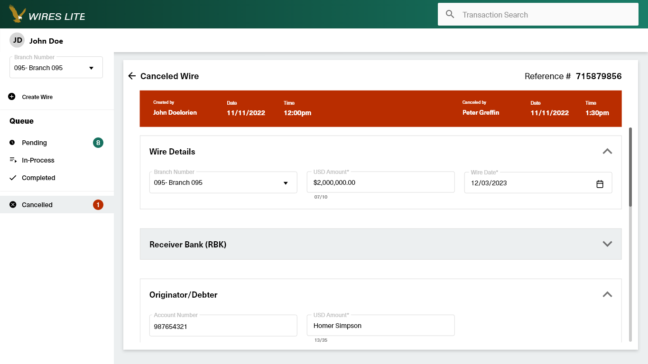
Task: Click the Create Wire button
Action: tap(37, 97)
